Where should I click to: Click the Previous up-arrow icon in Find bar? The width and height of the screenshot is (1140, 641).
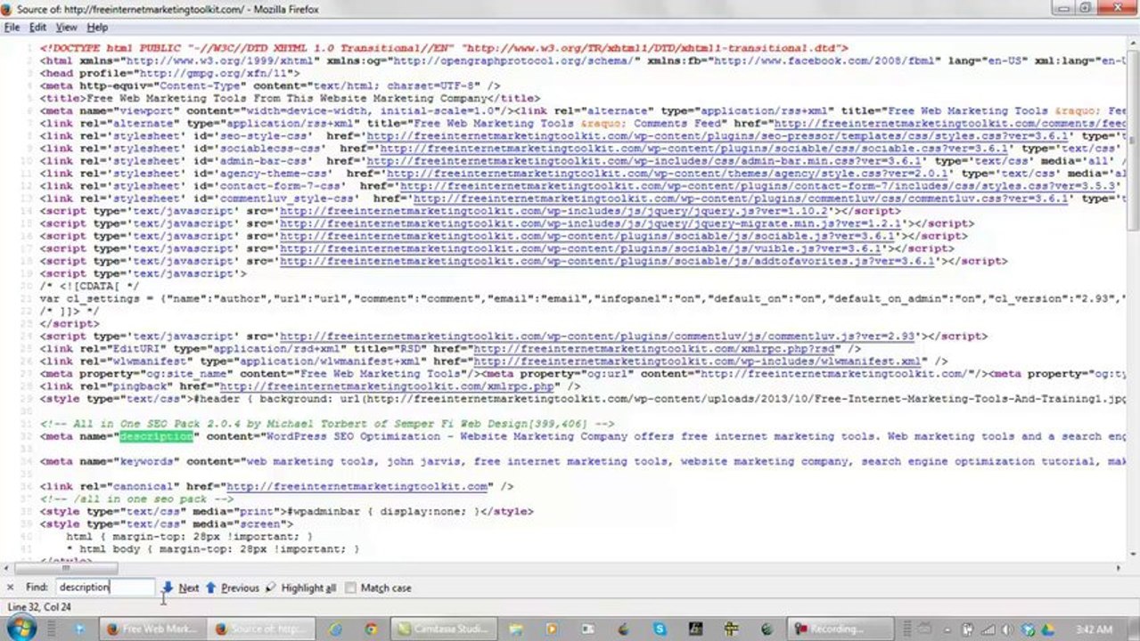tap(210, 588)
